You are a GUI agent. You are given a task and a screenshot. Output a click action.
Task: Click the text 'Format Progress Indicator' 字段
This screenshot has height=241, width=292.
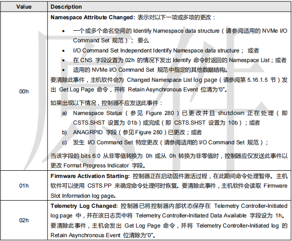[x=96, y=165]
